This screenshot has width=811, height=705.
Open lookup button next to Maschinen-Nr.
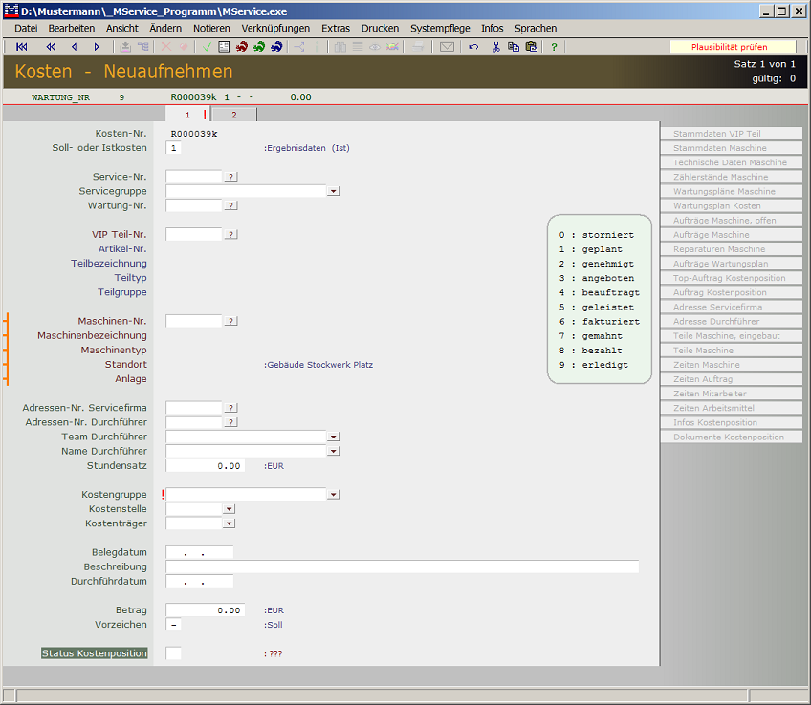pyautogui.click(x=230, y=321)
